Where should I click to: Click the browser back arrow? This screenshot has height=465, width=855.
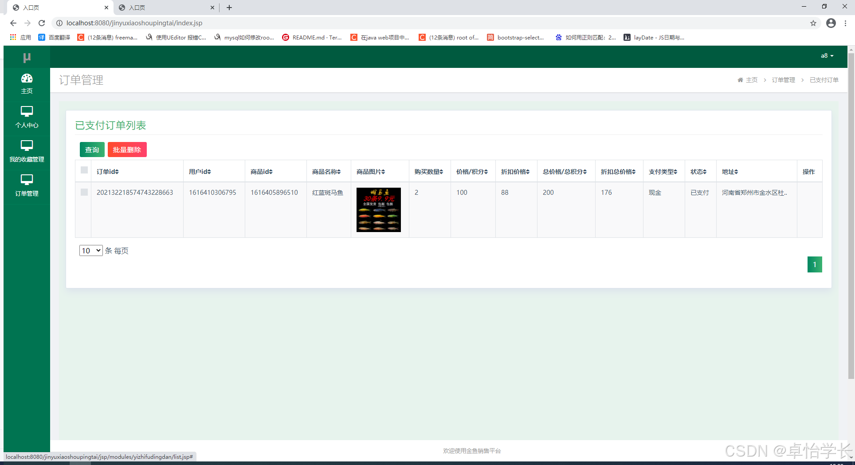13,23
